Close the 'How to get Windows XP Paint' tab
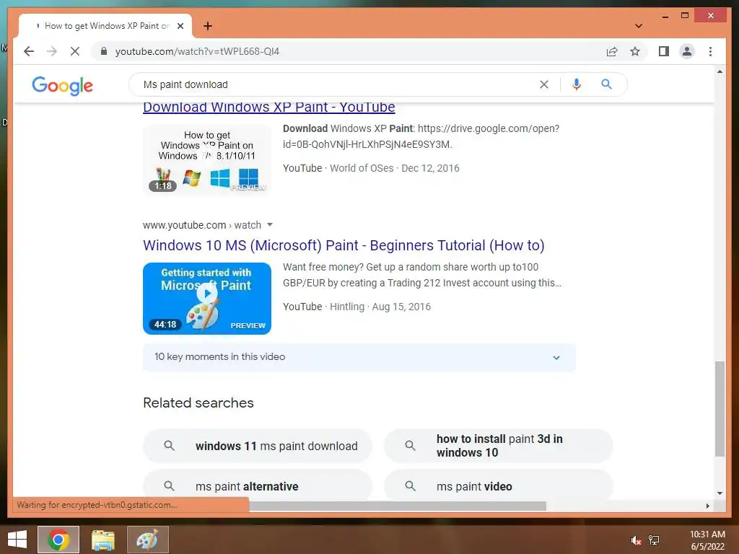The image size is (739, 554). pyautogui.click(x=180, y=26)
